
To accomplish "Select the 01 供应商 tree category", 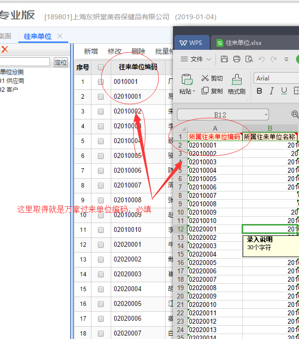I will (12, 81).
